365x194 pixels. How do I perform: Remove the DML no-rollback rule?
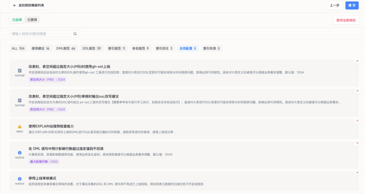(x=357, y=143)
